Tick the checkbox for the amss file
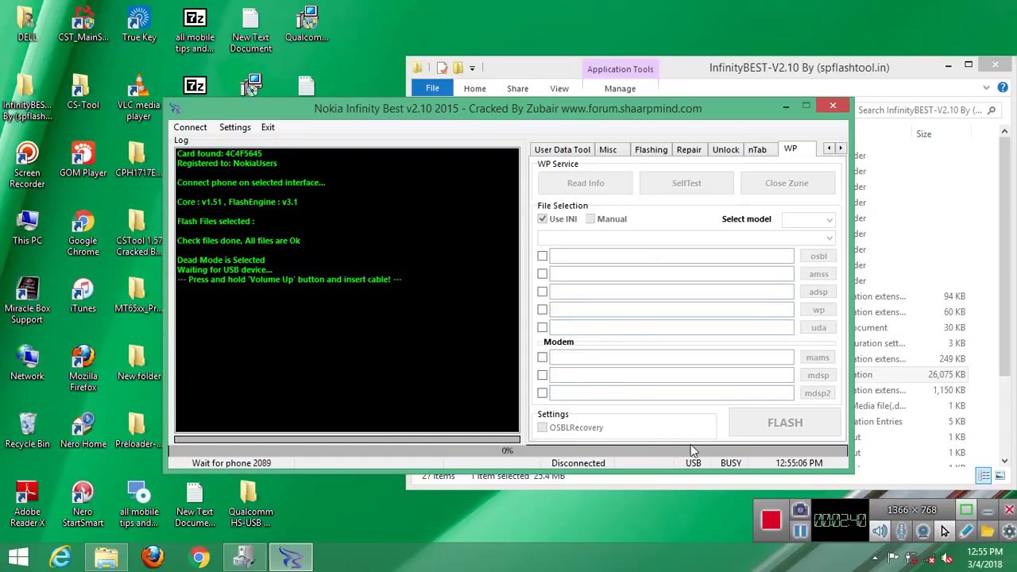Viewport: 1017px width, 572px height. (x=542, y=274)
